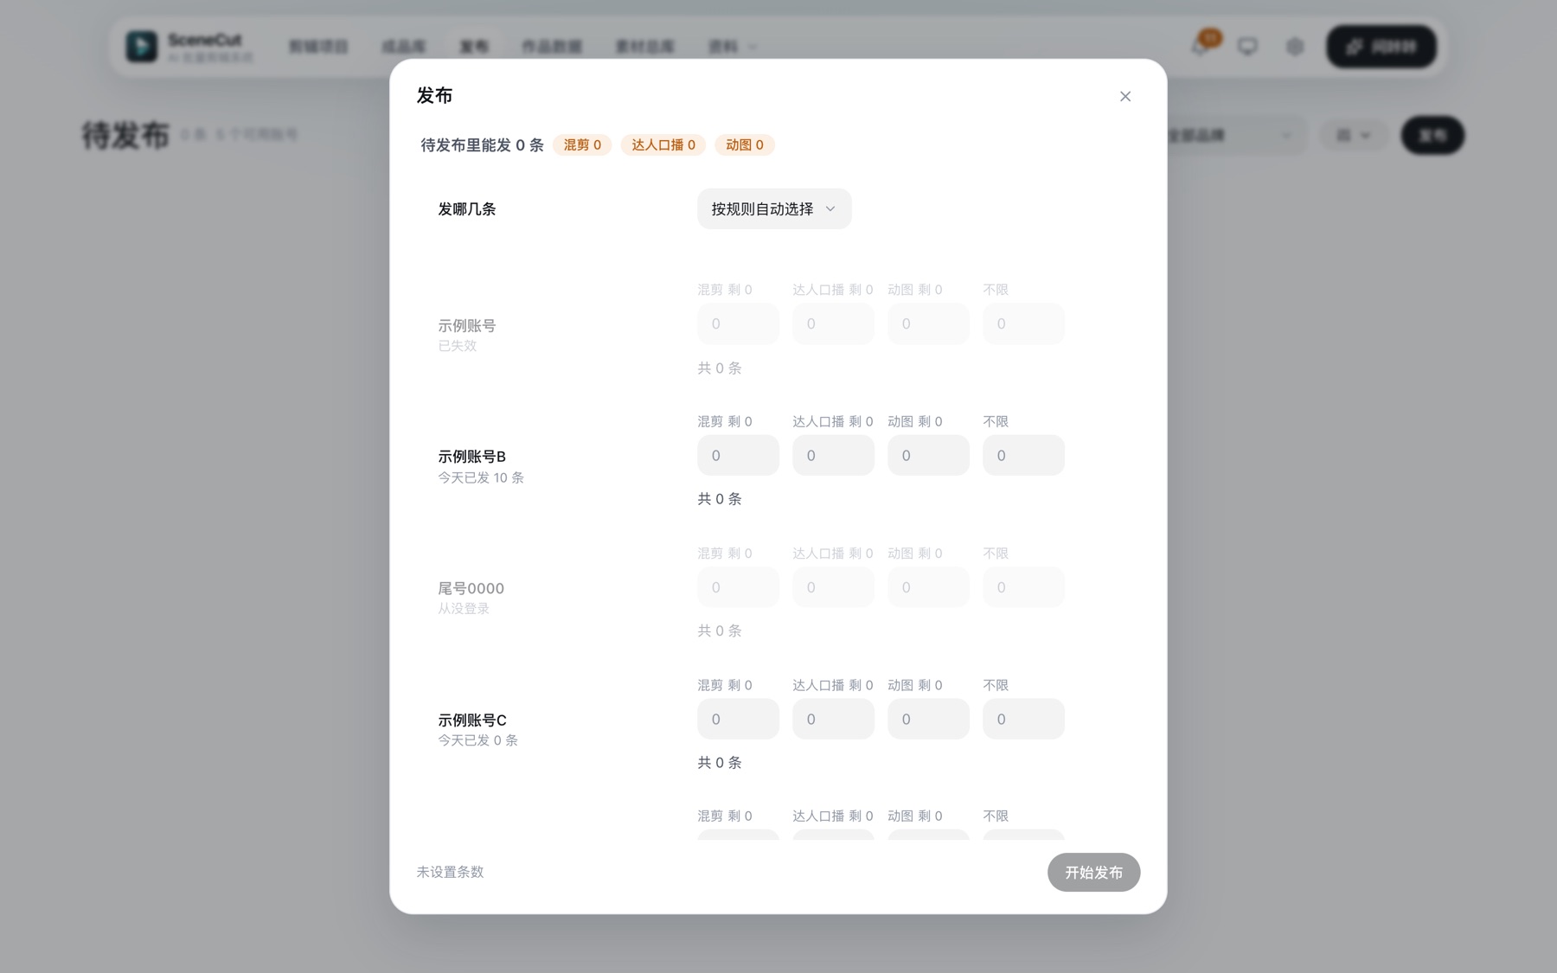Screen dimensions: 1557x973
Task: Click the 混剪 0 orange tag
Action: point(582,144)
